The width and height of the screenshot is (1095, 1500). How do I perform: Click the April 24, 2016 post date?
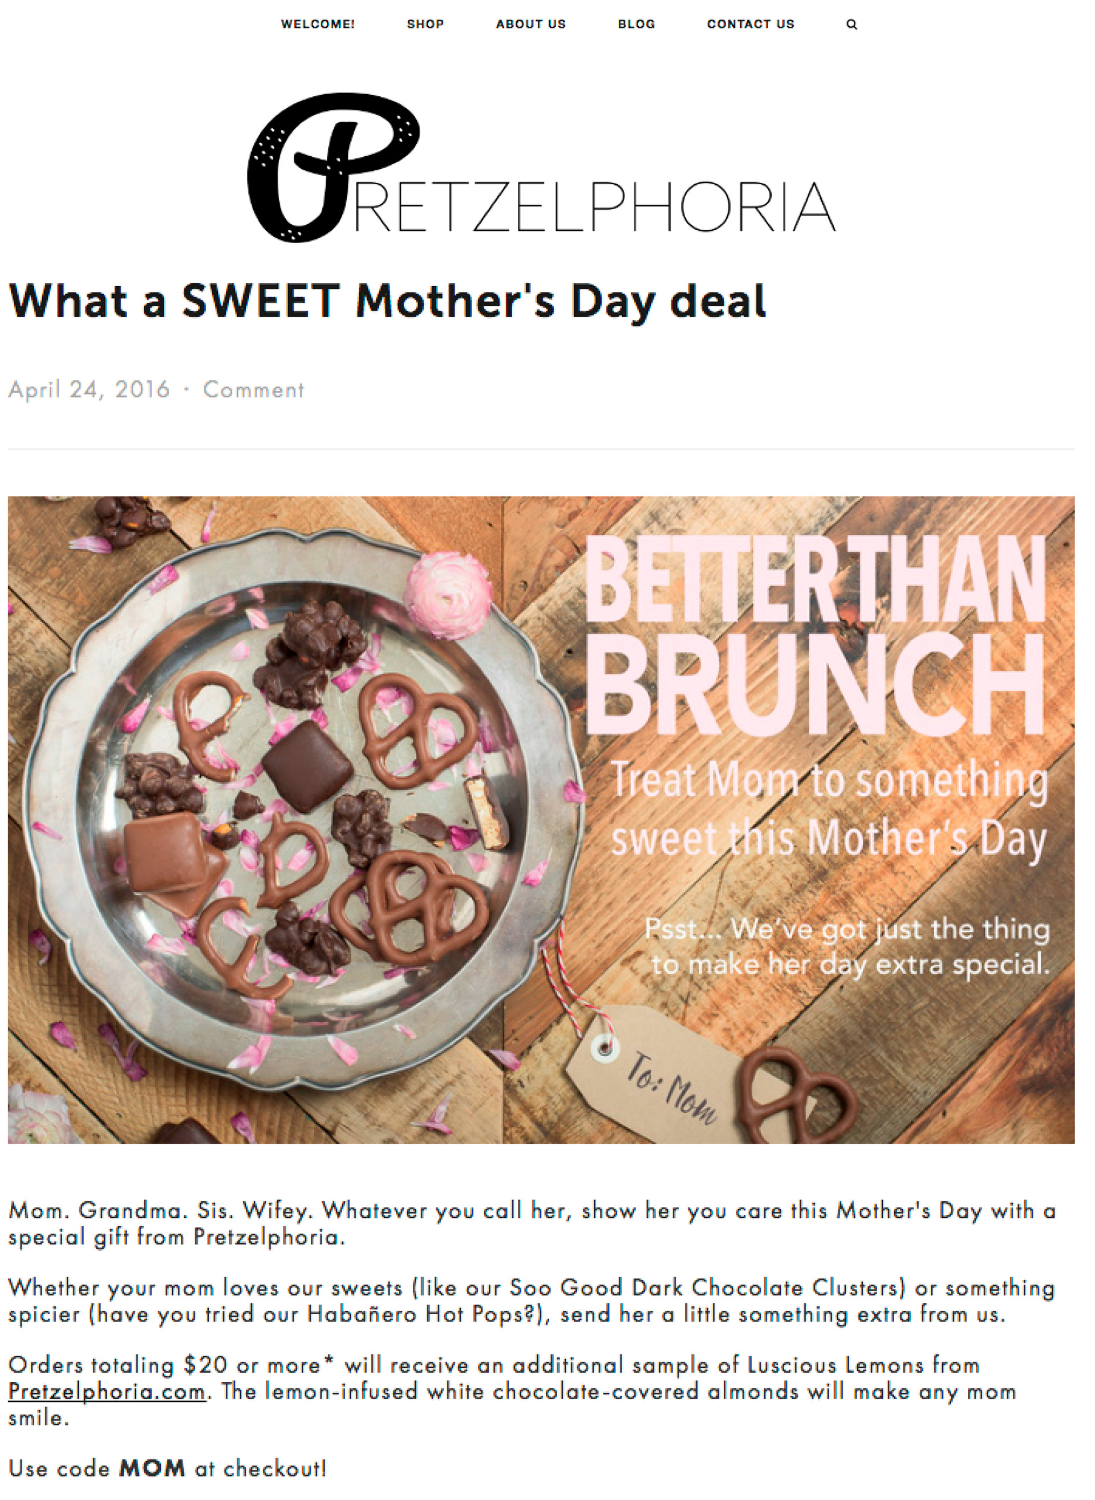coord(89,389)
